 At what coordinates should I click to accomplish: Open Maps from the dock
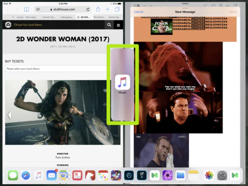pos(64,175)
